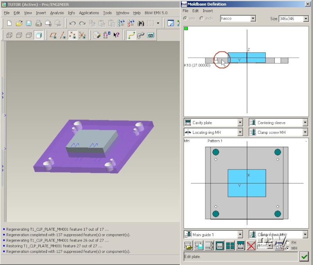
Task: Select the blue cavity block in side view
Action: pos(247,57)
